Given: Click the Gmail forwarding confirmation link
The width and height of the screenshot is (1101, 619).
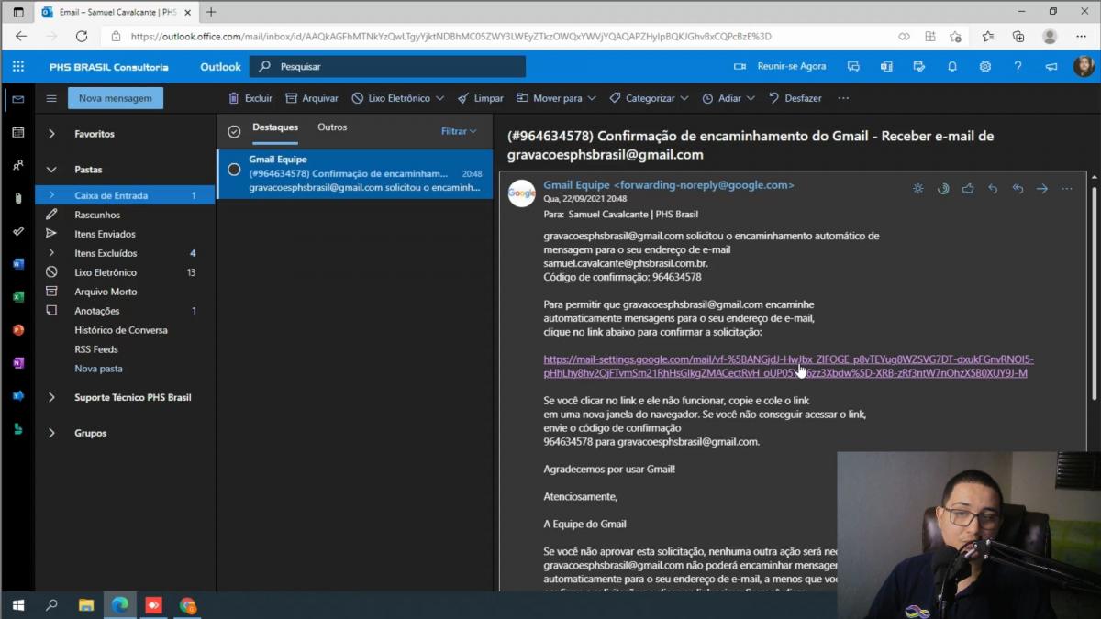Looking at the screenshot, I should pos(788,366).
